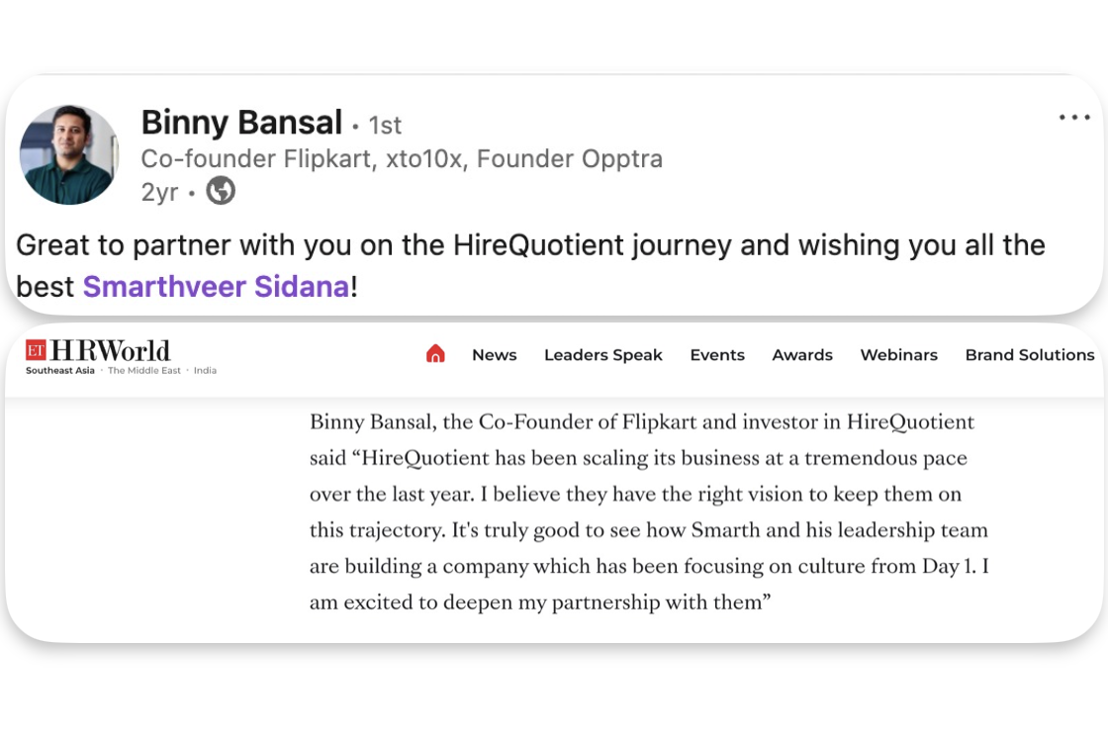The width and height of the screenshot is (1108, 736).
Task: Open Binny Bansal's profile via name
Action: (241, 123)
